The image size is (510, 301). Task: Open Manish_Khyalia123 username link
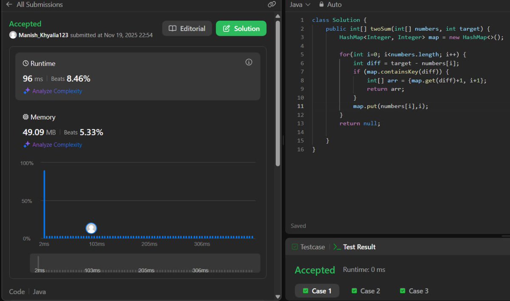point(43,35)
